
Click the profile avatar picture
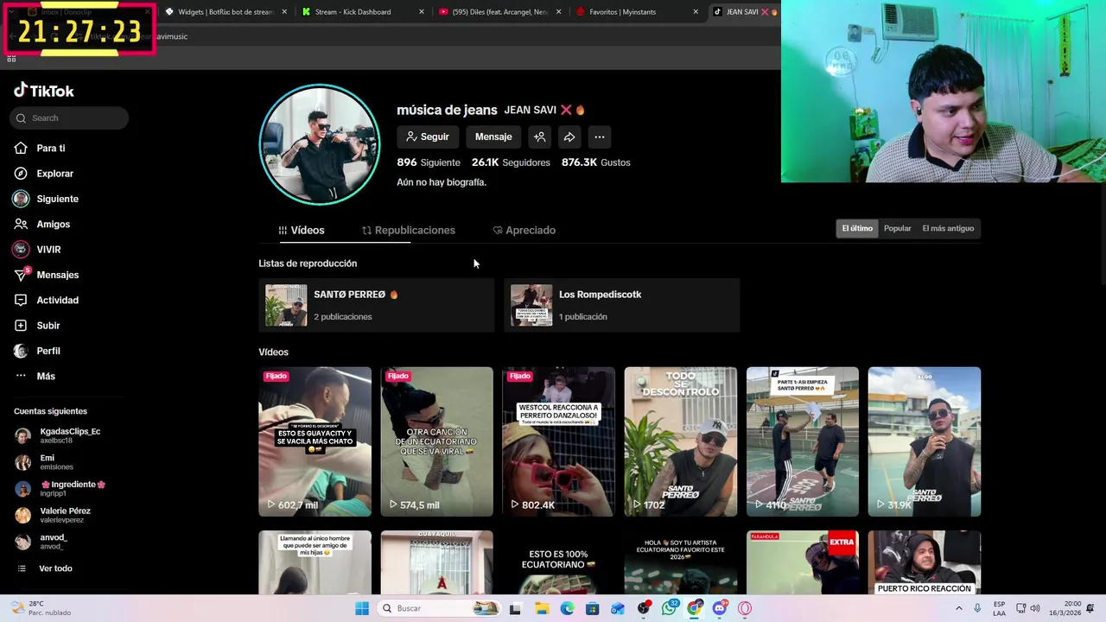coord(320,144)
